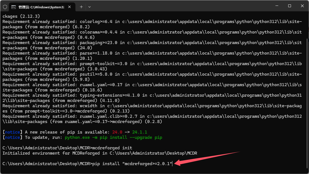This screenshot has width=309, height=174.
Task: Click the "colorama>=0.4.4" requirement text
Action: click(x=99, y=32)
